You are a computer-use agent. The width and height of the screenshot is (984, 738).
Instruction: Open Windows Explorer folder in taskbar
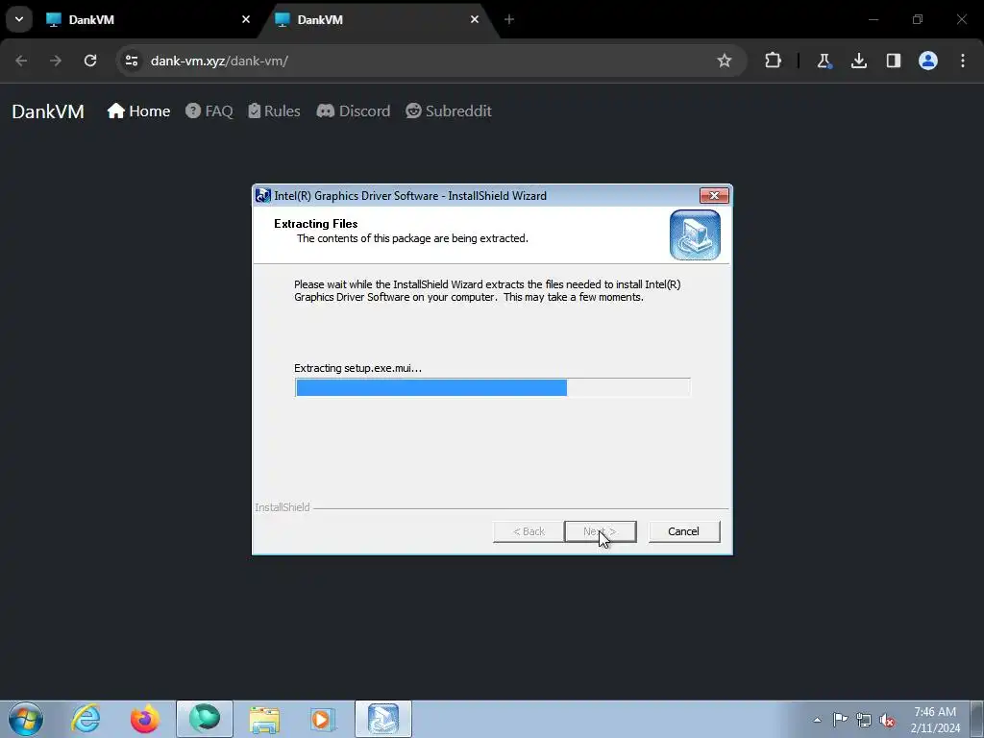264,719
